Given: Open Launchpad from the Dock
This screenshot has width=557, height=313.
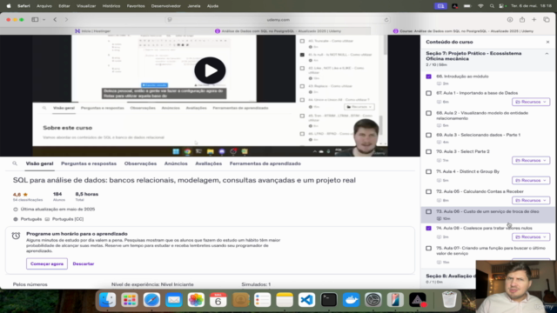Looking at the screenshot, I should coord(130,300).
